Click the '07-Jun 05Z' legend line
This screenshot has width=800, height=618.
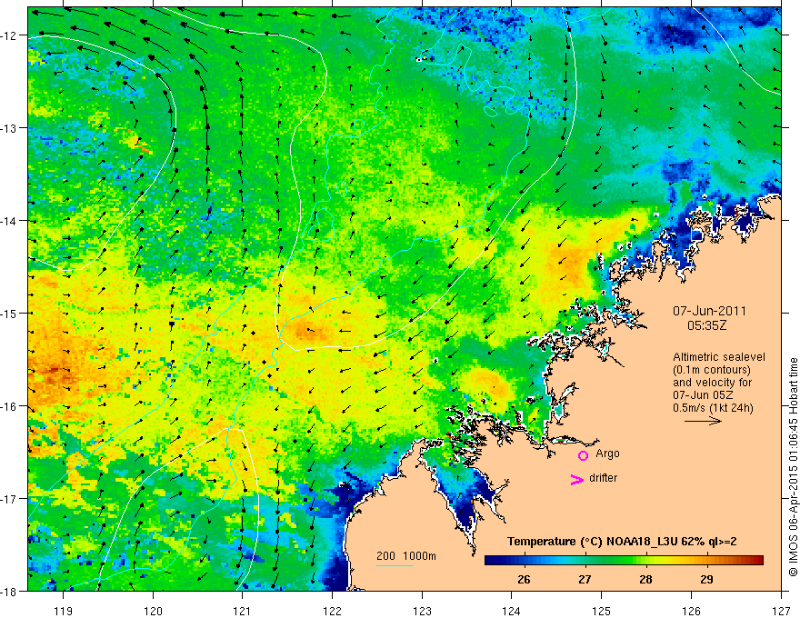coord(703,395)
